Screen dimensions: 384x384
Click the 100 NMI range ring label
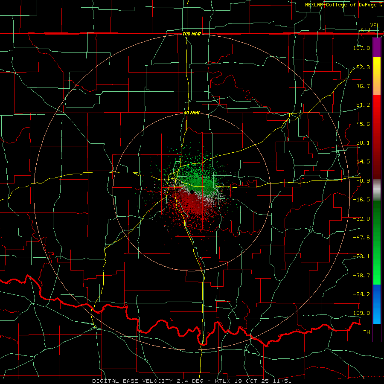(192, 34)
